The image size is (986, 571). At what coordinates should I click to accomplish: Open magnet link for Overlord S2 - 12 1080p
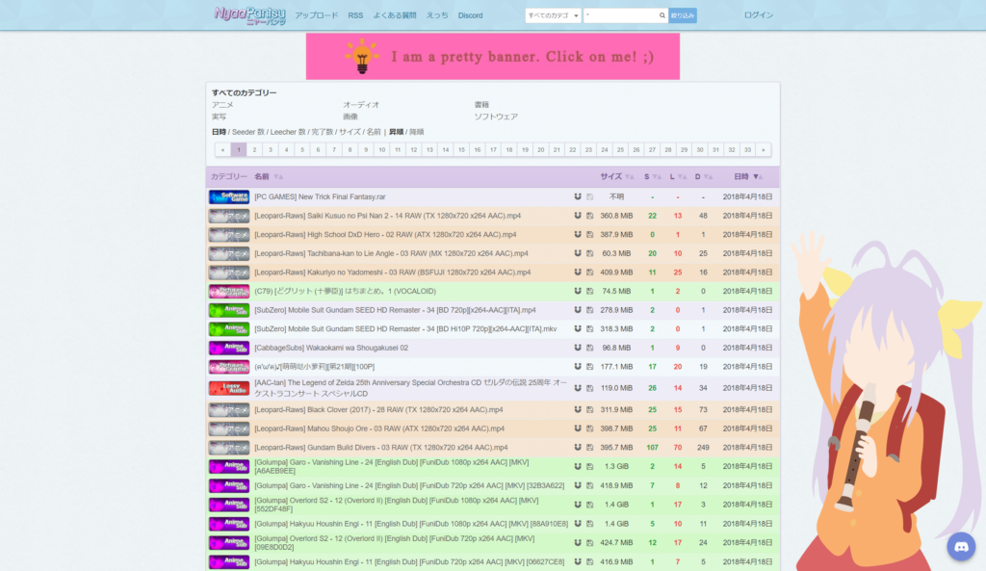pos(578,505)
